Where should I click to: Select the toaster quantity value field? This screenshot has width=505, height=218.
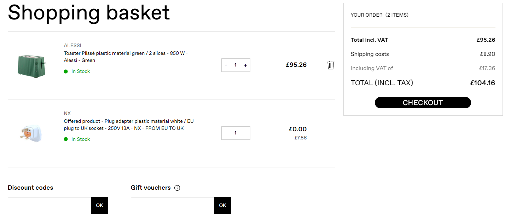tap(236, 65)
